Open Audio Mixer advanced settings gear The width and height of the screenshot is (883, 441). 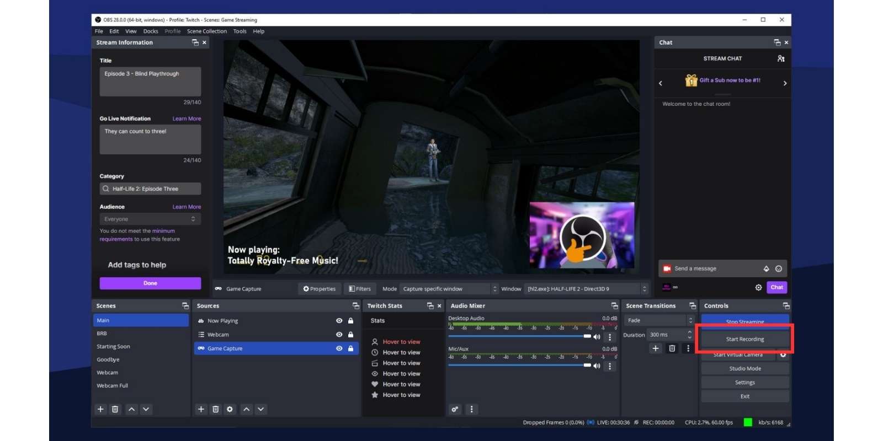point(455,409)
